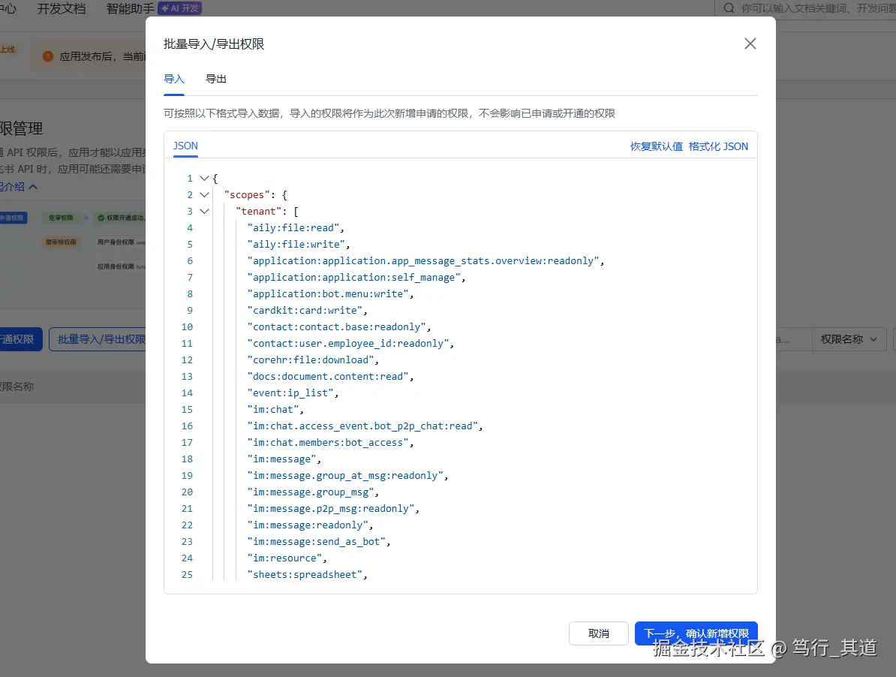Collapse line 1 of the JSON code
Screen dimensions: 896x677
[204, 178]
